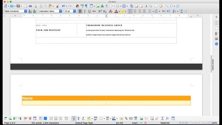Open the Insert Table dropdown arrow
The height and width of the screenshot is (125, 222).
[94, 6]
